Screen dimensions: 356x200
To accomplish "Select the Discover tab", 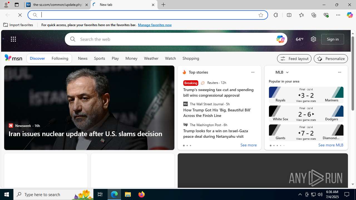I will (x=37, y=58).
